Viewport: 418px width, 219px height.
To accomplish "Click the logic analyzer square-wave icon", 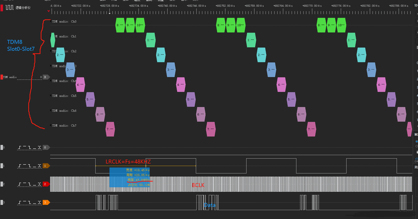I will (9, 7).
